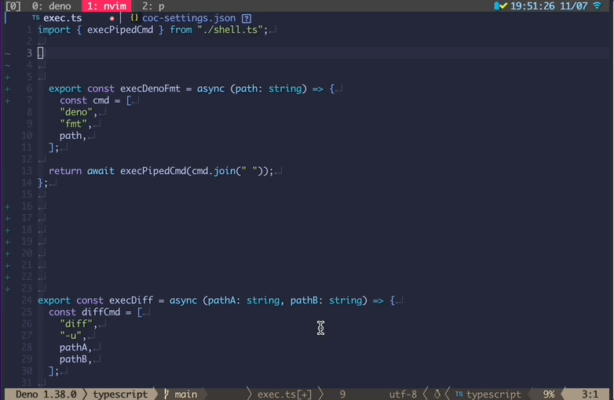Click pathB, on line 29
The image size is (614, 400).
tap(75, 359)
